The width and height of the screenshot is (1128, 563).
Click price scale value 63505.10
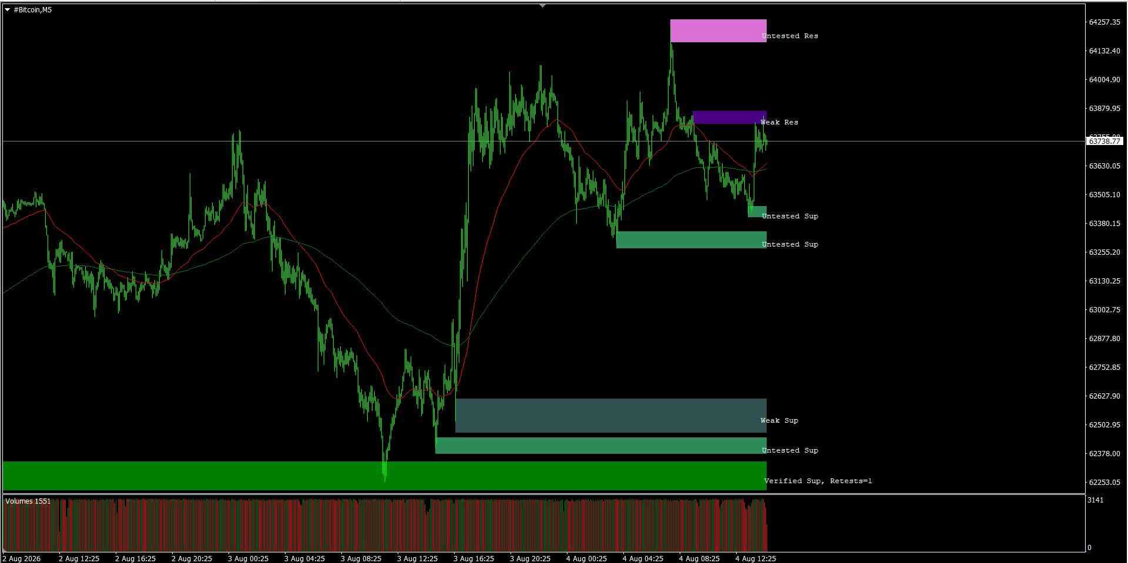click(1104, 195)
